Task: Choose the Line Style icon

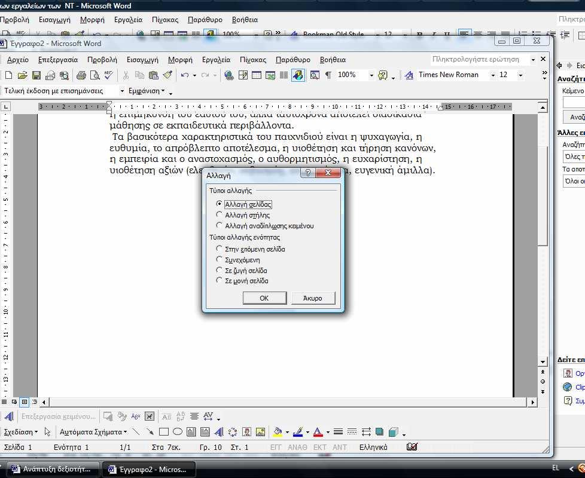Action: click(x=338, y=432)
